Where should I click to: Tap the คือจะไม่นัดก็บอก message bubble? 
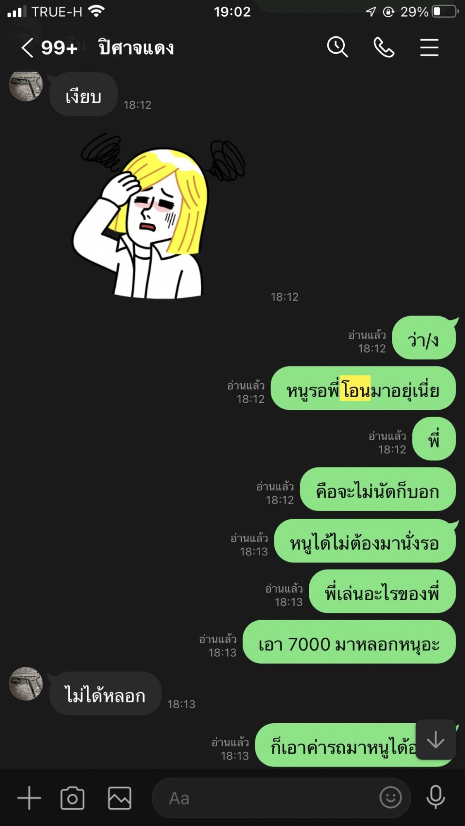point(378,490)
